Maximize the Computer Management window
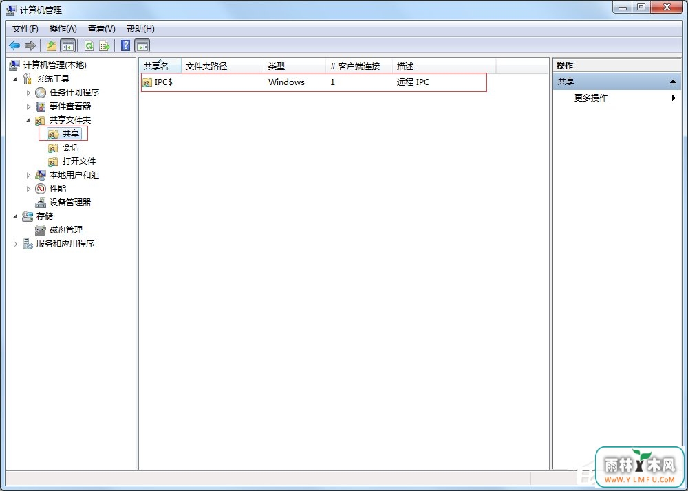The height and width of the screenshot is (491, 688). point(641,8)
